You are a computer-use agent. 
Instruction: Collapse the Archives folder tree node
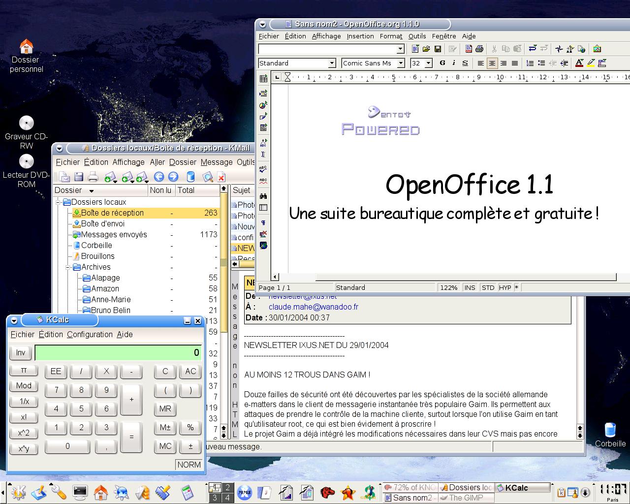tap(68, 267)
